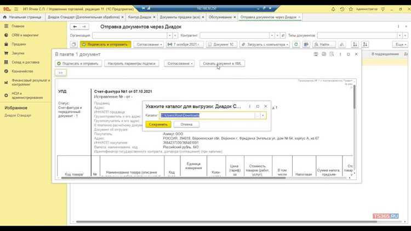Click the back arrow navigation button
Image resolution: width=411 pixels, height=231 pixels.
75,26
